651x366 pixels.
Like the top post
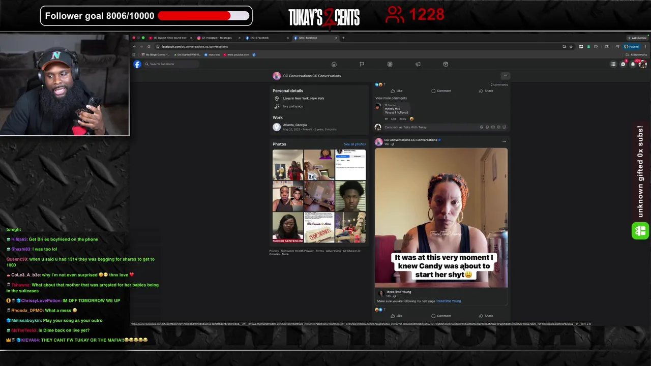[x=397, y=91]
